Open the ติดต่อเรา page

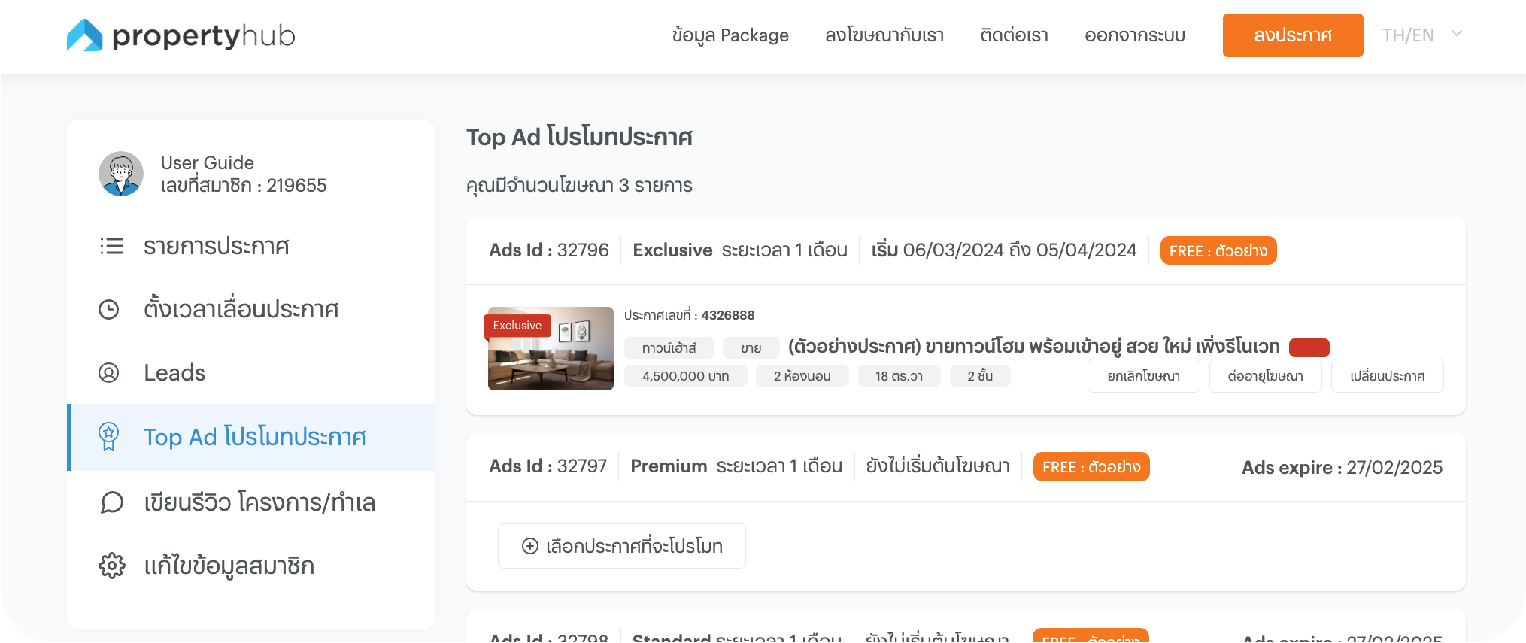point(1013,35)
